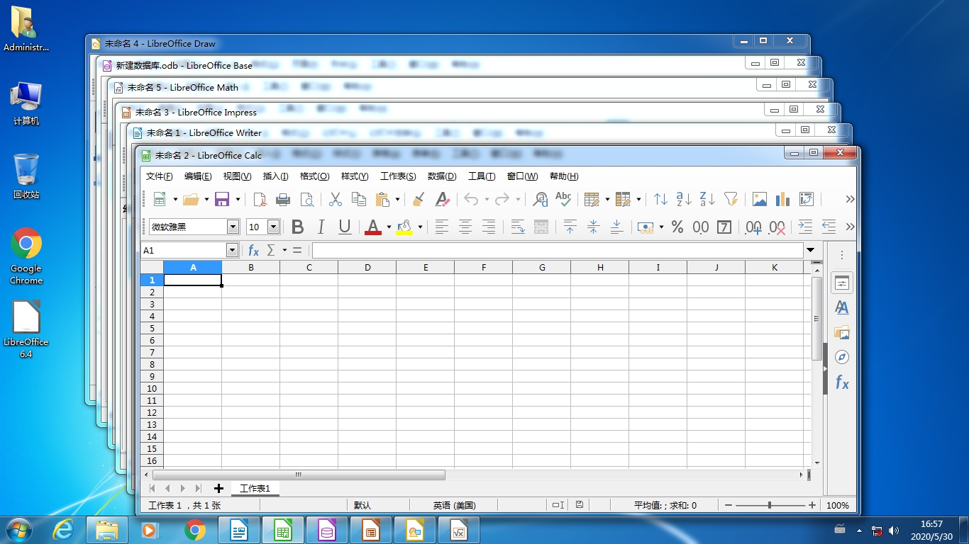Click the zoom slider in status bar
The image size is (969, 544).
pos(770,506)
